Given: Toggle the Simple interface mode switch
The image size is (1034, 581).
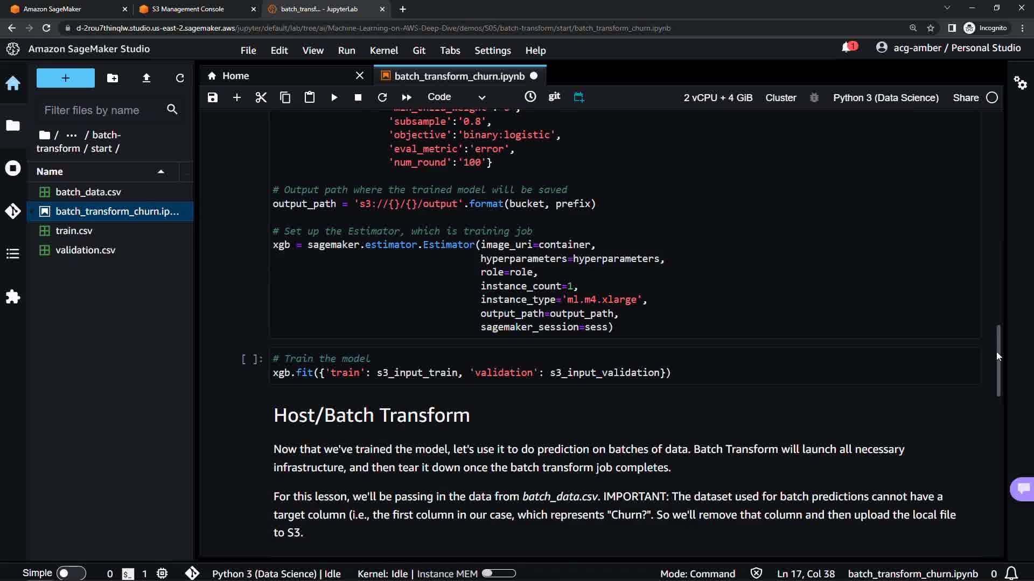Looking at the screenshot, I should [71, 573].
